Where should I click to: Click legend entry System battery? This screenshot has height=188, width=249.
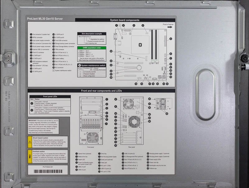58,58
